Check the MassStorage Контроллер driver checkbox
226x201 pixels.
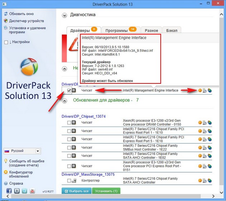pos(69,181)
